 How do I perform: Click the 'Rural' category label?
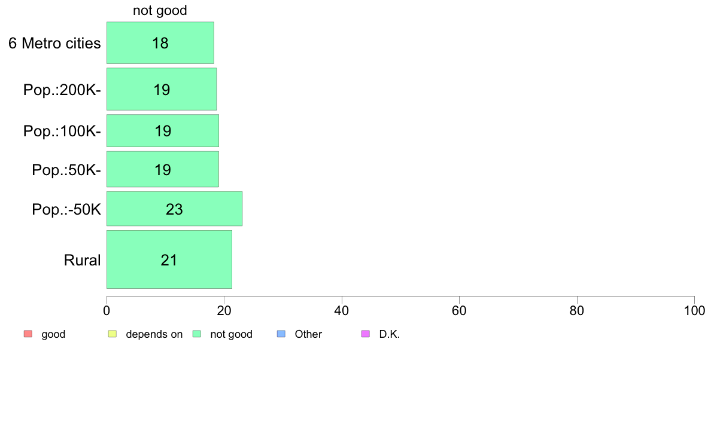[82, 260]
